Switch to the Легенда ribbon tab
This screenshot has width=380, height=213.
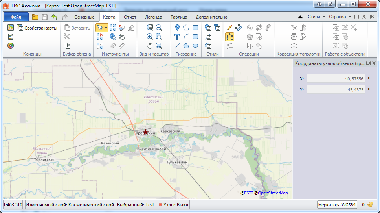[x=153, y=17]
